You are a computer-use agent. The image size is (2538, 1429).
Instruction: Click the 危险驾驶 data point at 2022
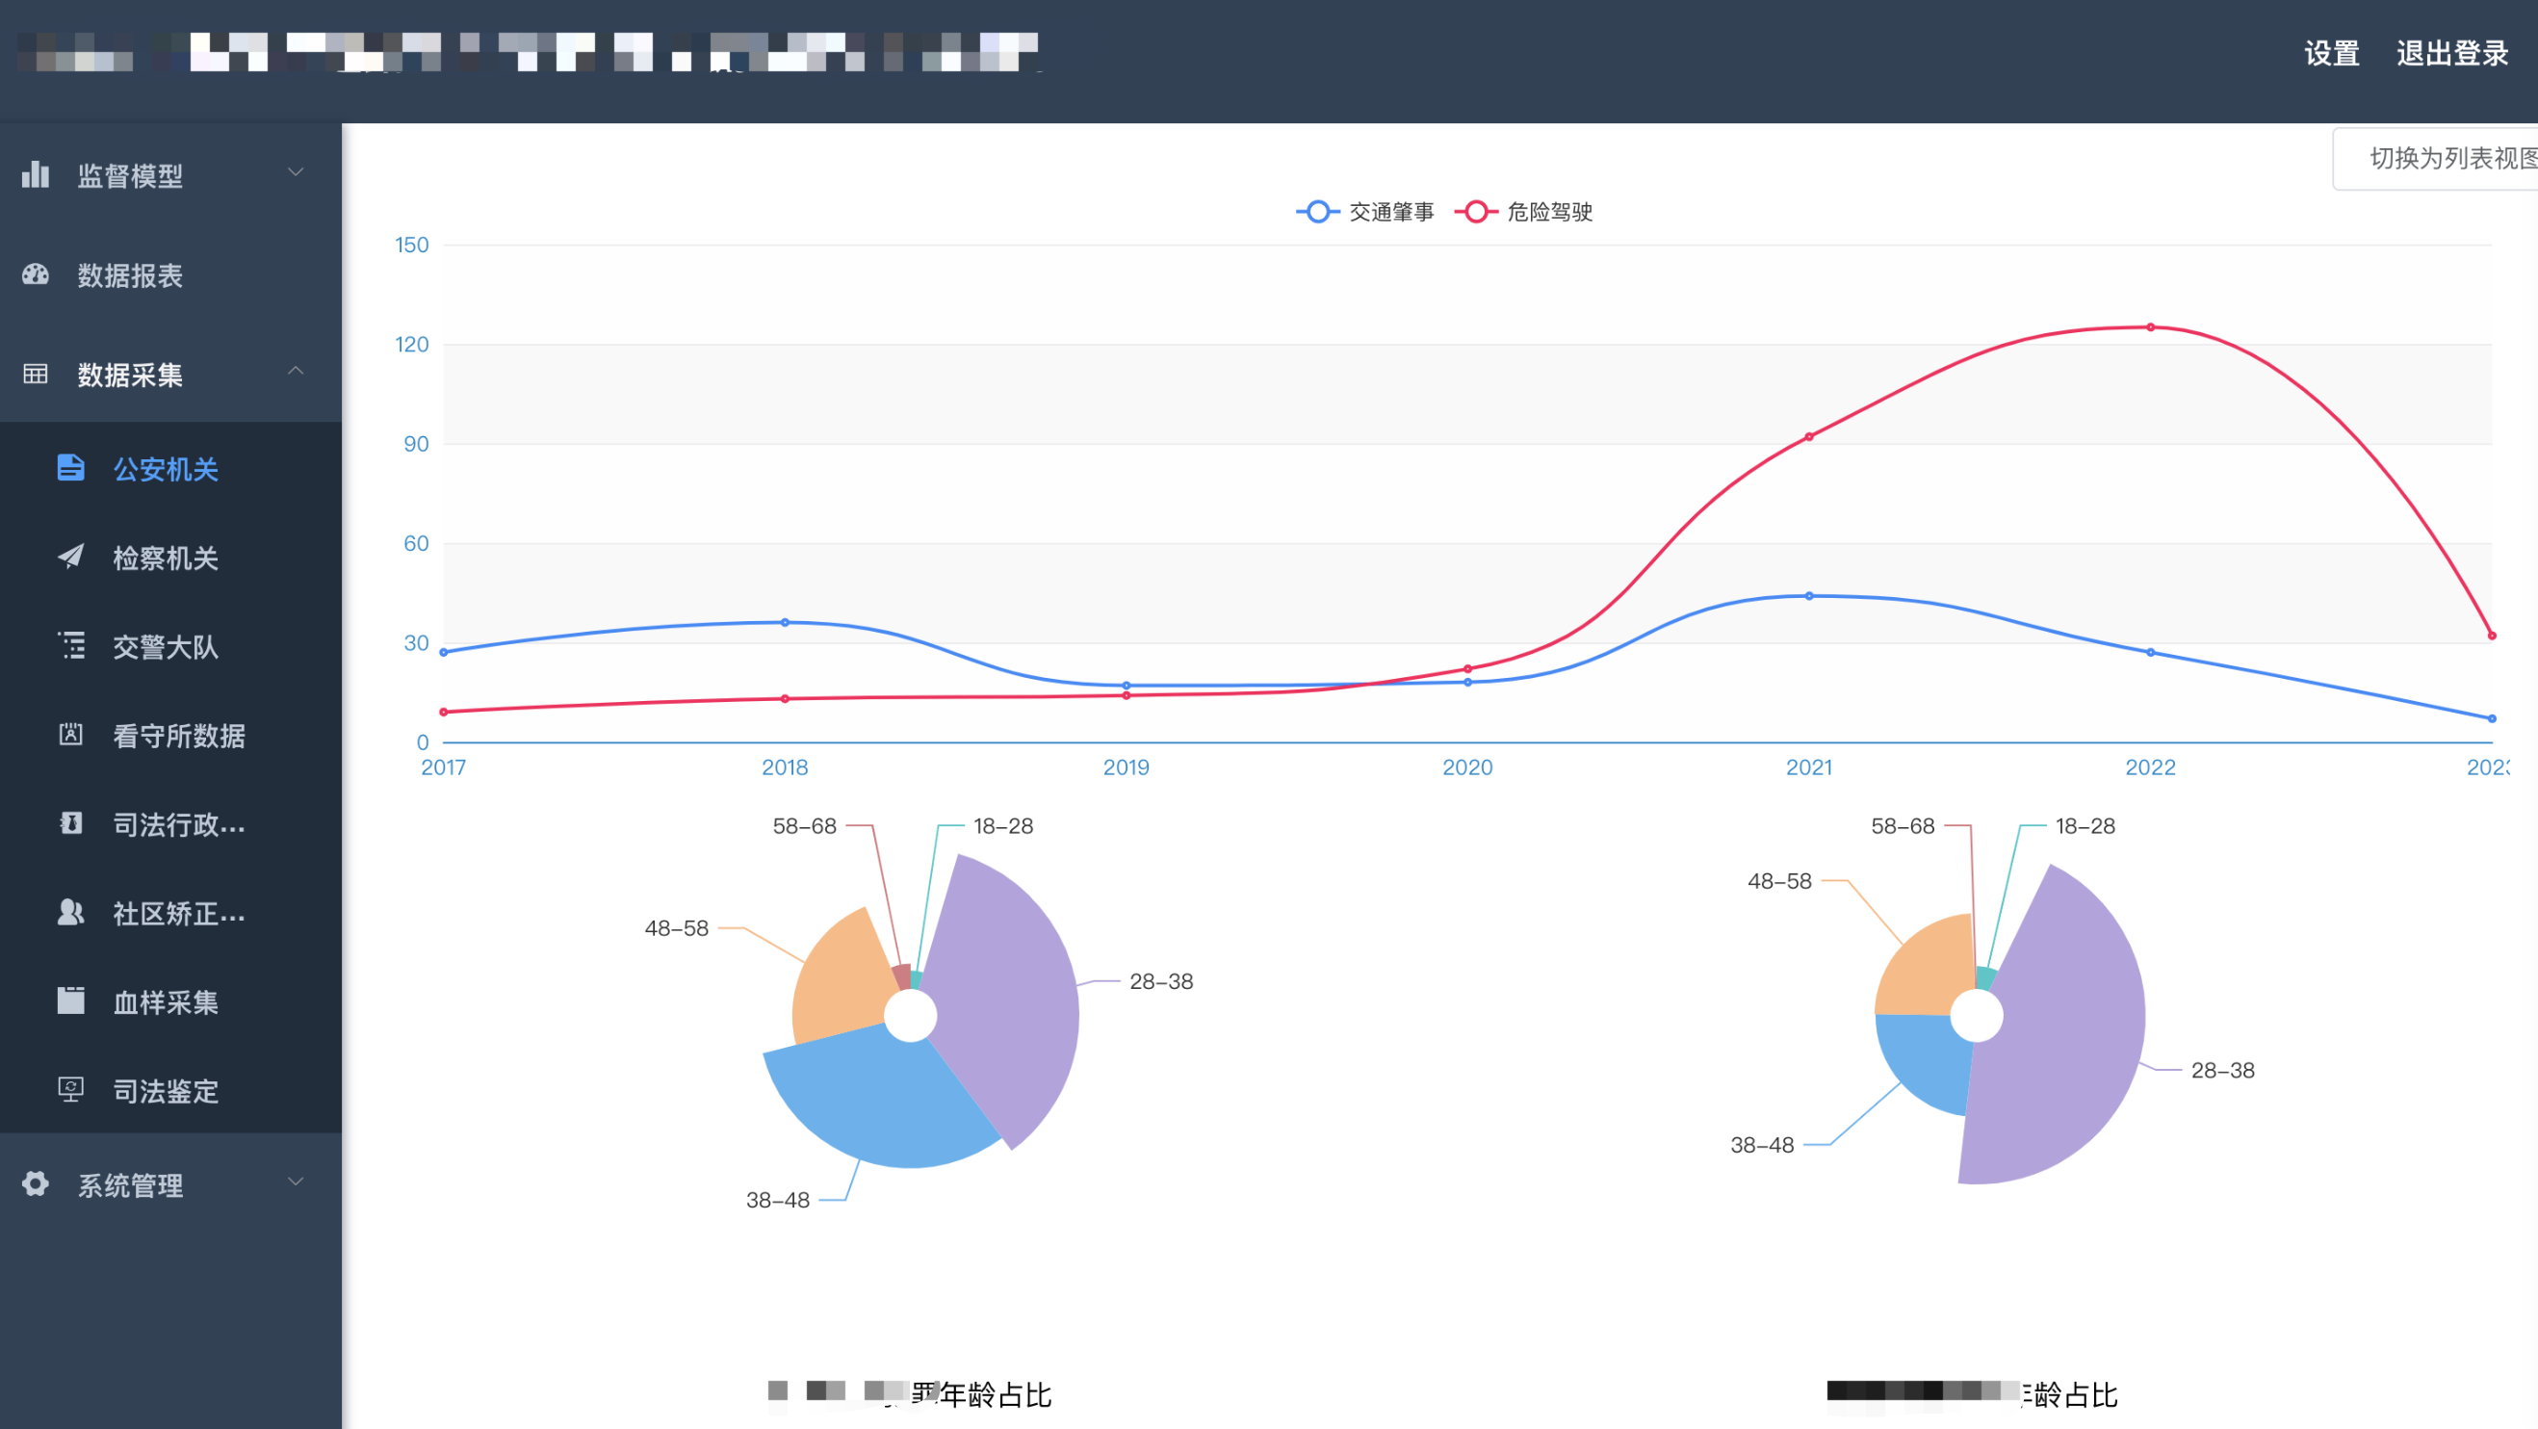pos(2150,327)
